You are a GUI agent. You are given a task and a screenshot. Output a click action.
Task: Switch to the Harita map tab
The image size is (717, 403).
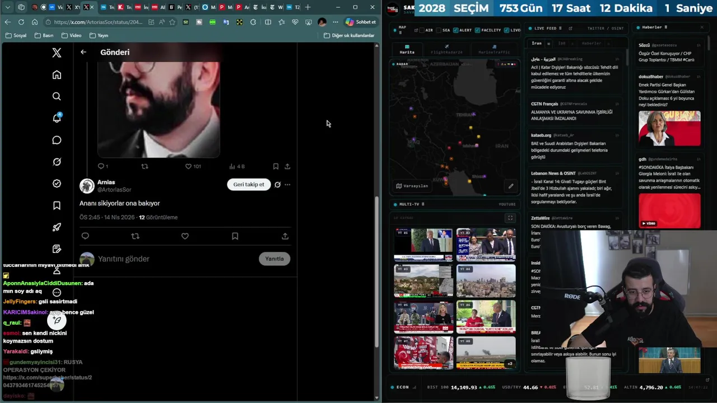pos(407,49)
